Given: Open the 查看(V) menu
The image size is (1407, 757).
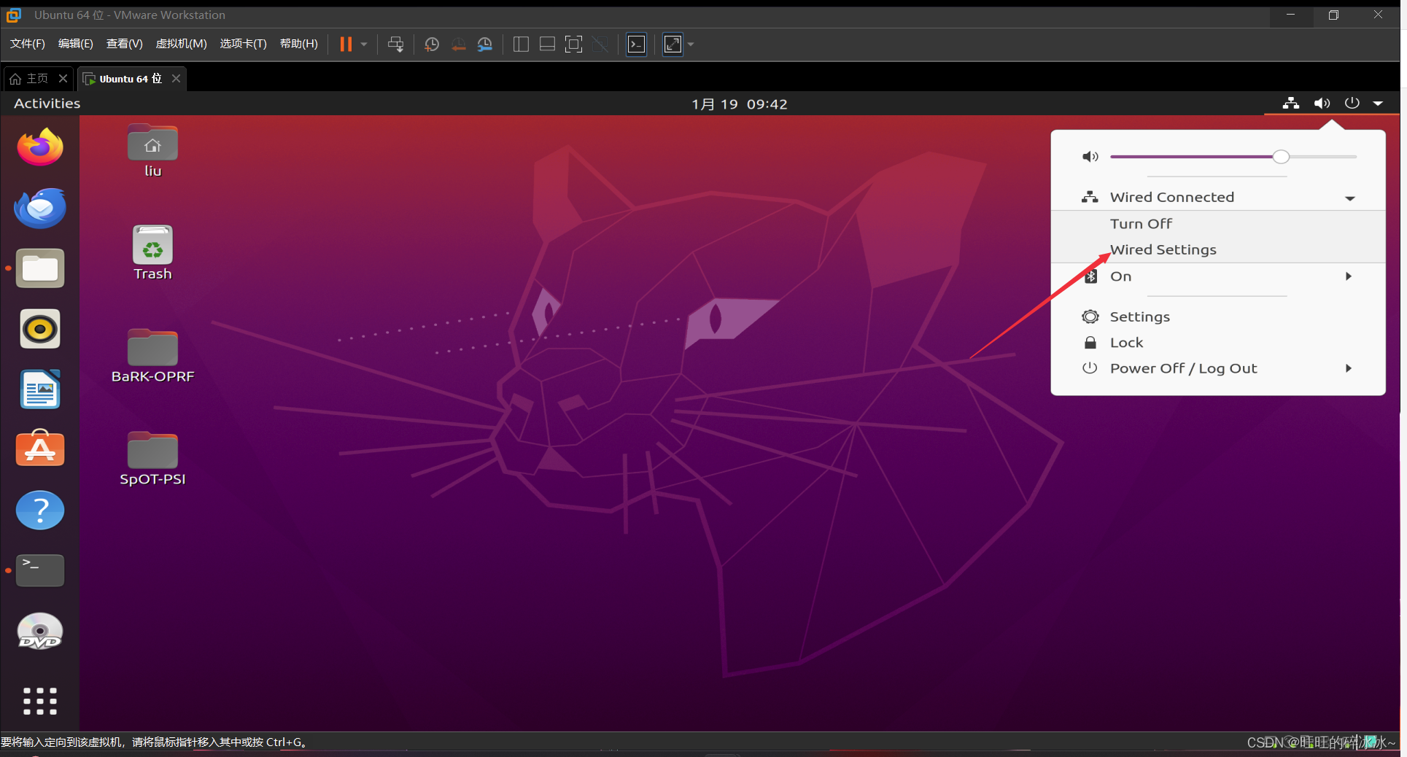Looking at the screenshot, I should point(125,44).
